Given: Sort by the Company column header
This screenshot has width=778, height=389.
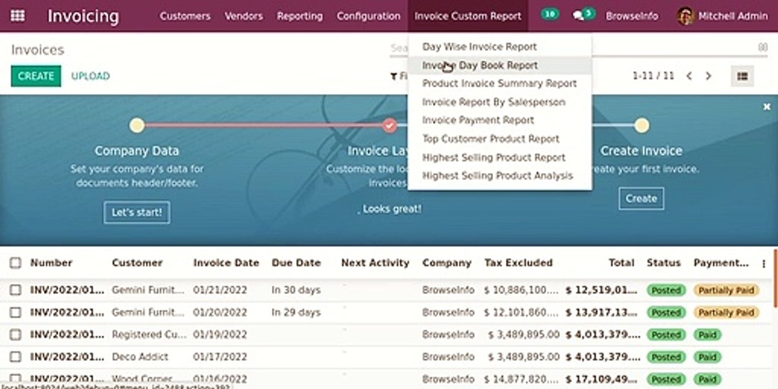Looking at the screenshot, I should pos(447,263).
